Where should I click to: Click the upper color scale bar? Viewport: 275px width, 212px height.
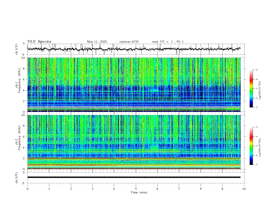251,89
